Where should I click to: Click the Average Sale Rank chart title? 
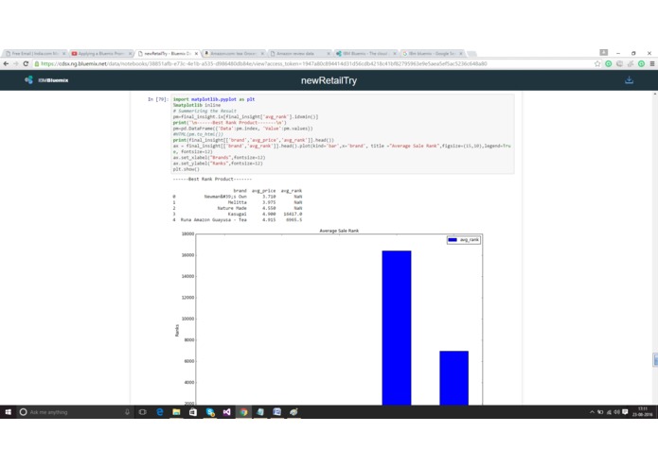pos(339,231)
